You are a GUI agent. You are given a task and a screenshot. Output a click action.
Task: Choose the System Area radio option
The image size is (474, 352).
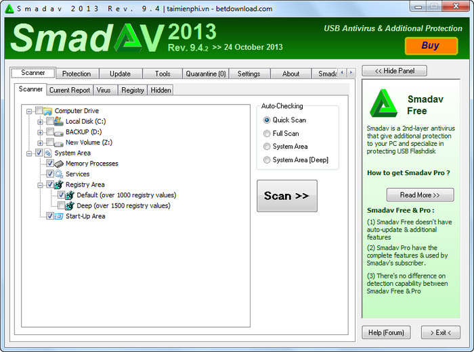(x=267, y=147)
